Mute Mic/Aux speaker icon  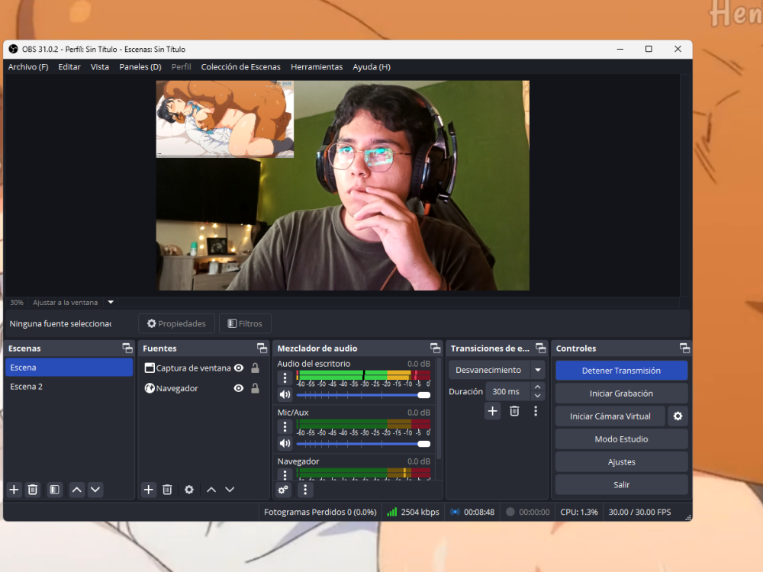click(285, 443)
